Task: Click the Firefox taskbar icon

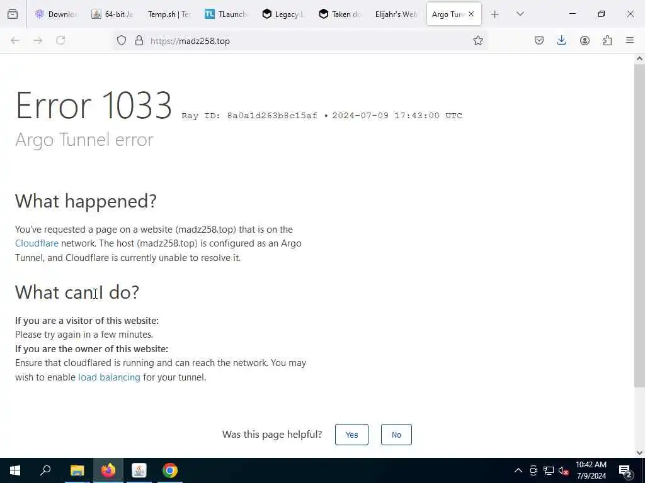Action: 108,470
